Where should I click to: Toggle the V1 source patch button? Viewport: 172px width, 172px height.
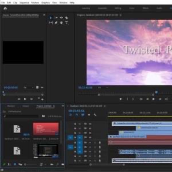70,137
